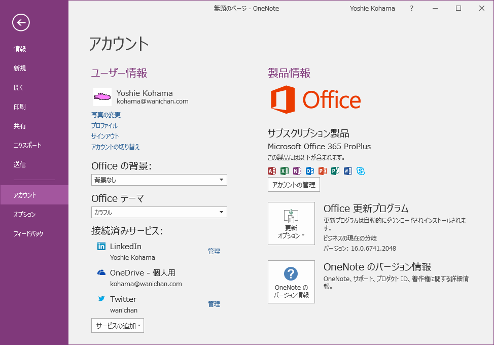Screen dimensions: 494x345
Task: Click the Twitter bird icon
Action: point(101,299)
